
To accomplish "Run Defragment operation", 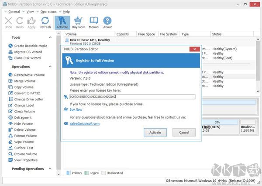I will [x=20, y=117].
